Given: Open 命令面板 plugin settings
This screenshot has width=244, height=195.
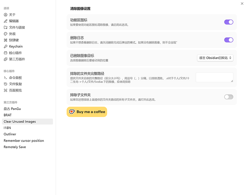Looking at the screenshot, I should point(27,78).
